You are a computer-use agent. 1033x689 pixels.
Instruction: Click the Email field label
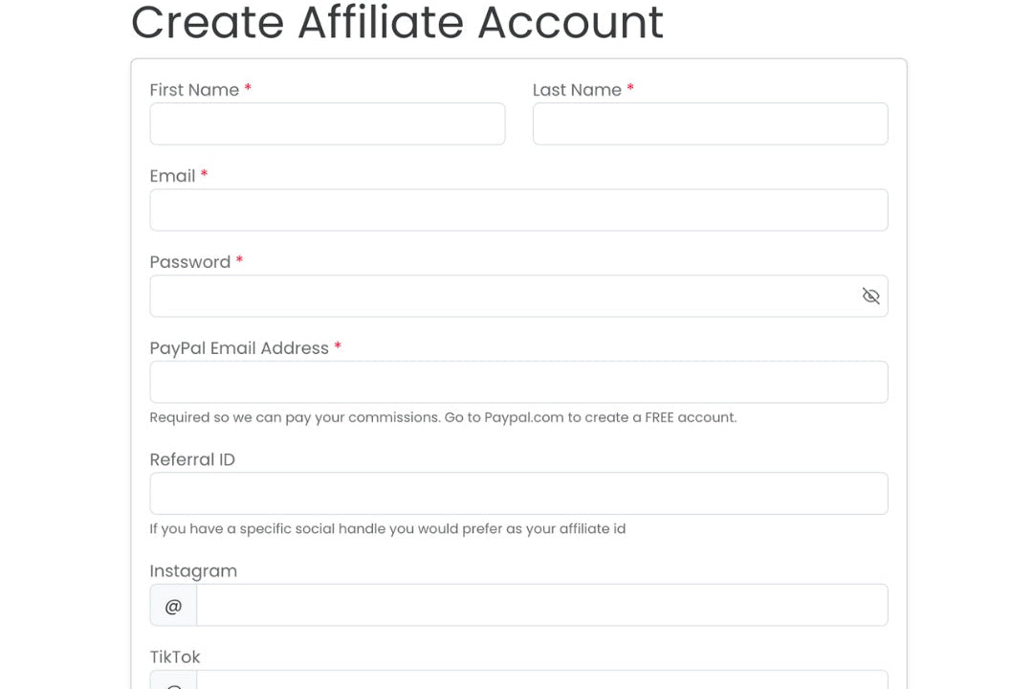coord(172,176)
